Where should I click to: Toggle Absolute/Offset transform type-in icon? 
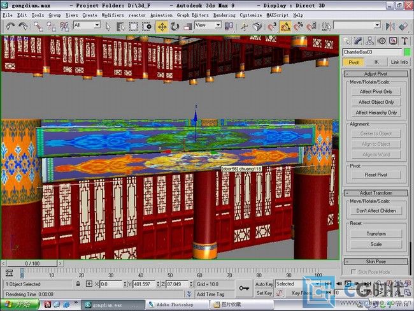click(x=89, y=284)
